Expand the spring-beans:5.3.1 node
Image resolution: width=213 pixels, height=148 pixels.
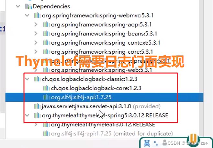click(36, 34)
